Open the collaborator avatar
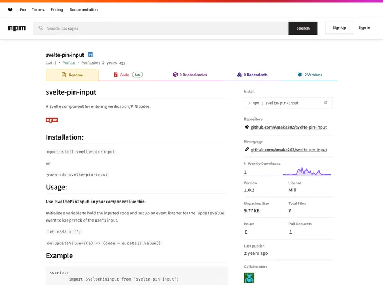 point(249,278)
